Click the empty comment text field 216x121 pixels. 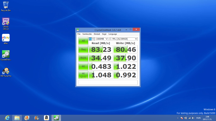click(x=108, y=82)
